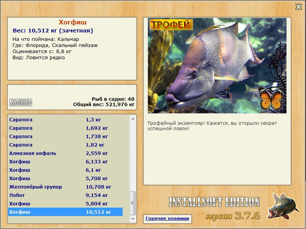Viewport: 306px width, 229px height.
Task: Click the На что поймана: Кальмар line
Action: 46,39
